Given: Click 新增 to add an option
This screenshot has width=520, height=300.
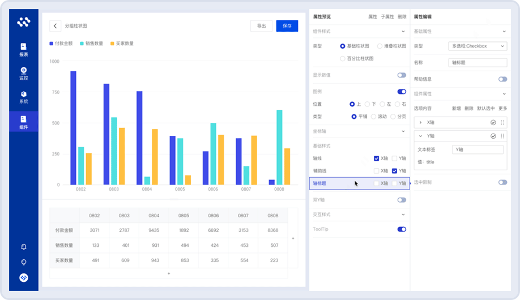Looking at the screenshot, I should (x=457, y=109).
